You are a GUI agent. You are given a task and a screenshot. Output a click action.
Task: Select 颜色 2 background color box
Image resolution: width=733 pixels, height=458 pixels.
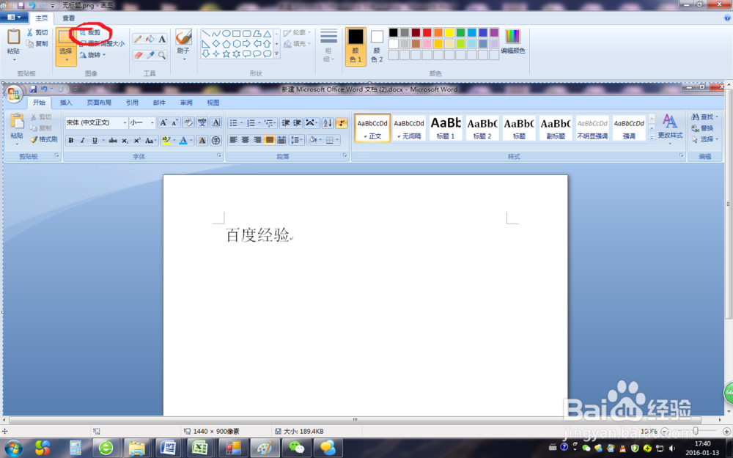tap(377, 45)
